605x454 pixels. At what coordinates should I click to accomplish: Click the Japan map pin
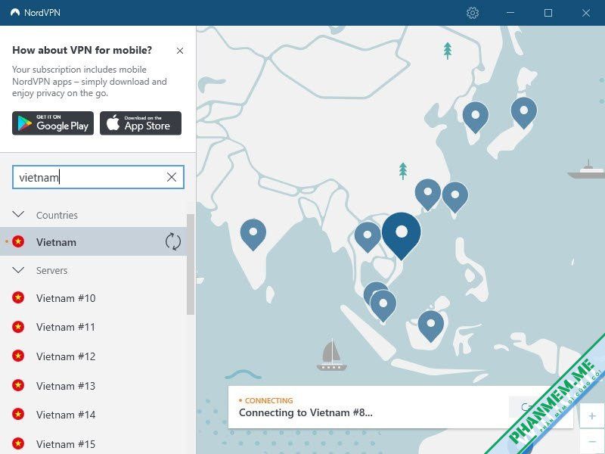coord(524,113)
